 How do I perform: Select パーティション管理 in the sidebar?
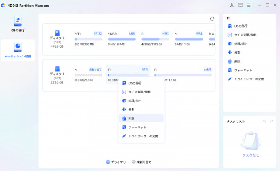point(18,50)
